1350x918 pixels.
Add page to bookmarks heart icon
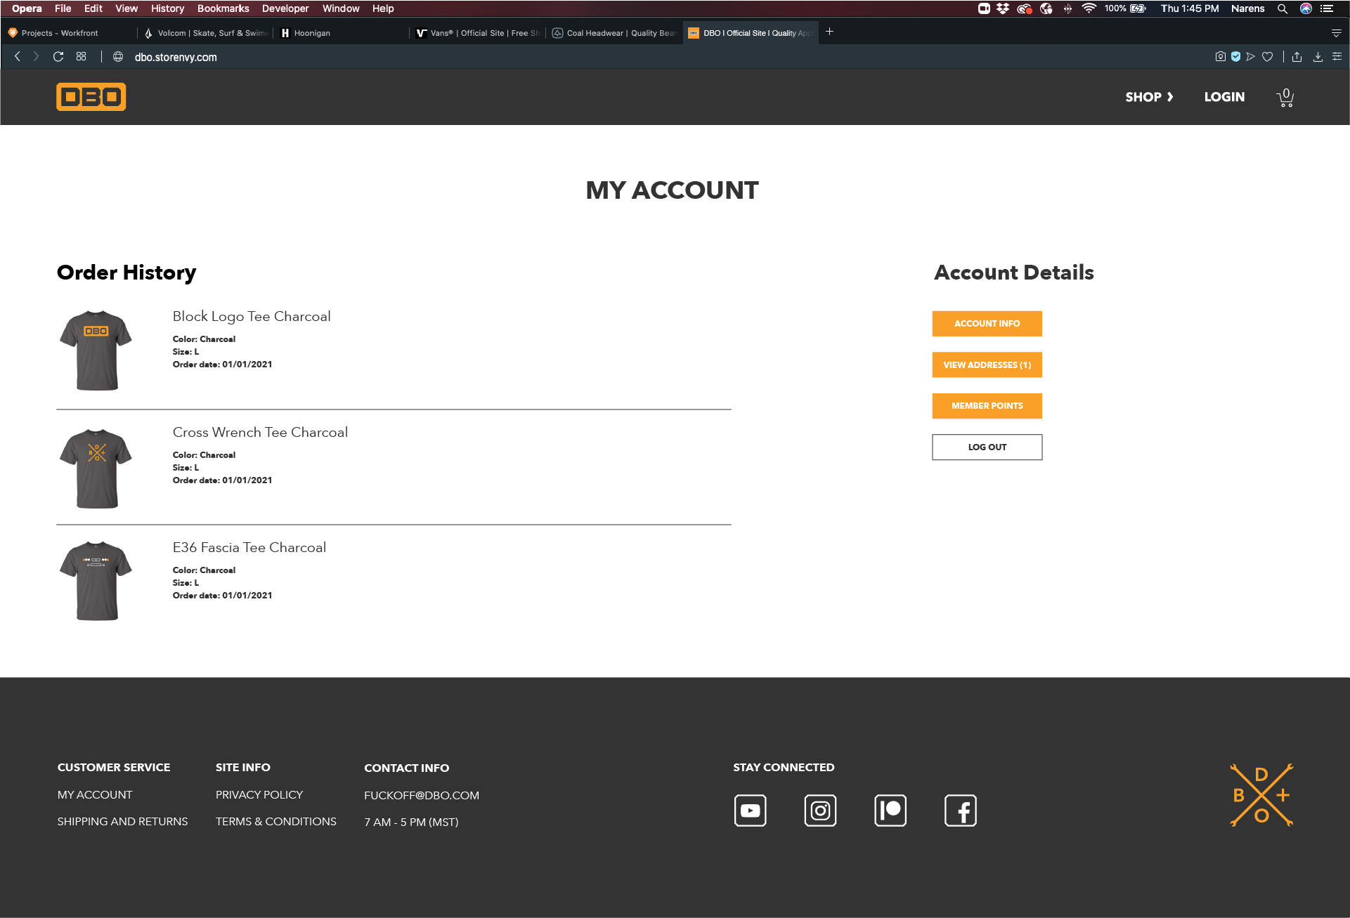tap(1267, 57)
